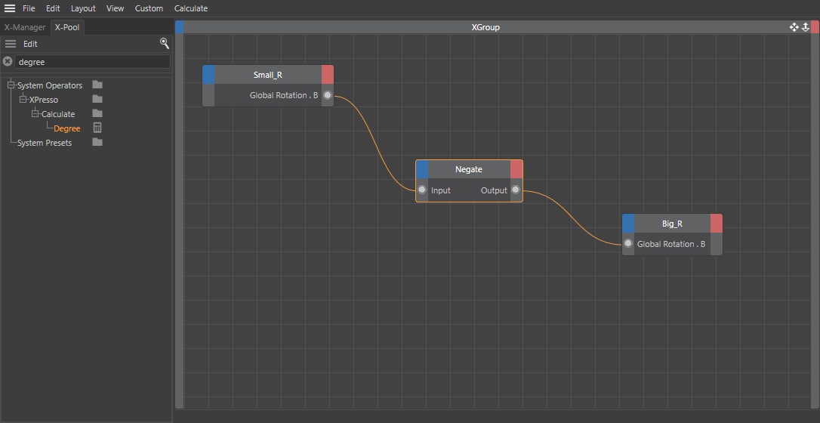This screenshot has height=423, width=820.
Task: Open the File menu
Action: click(x=29, y=8)
